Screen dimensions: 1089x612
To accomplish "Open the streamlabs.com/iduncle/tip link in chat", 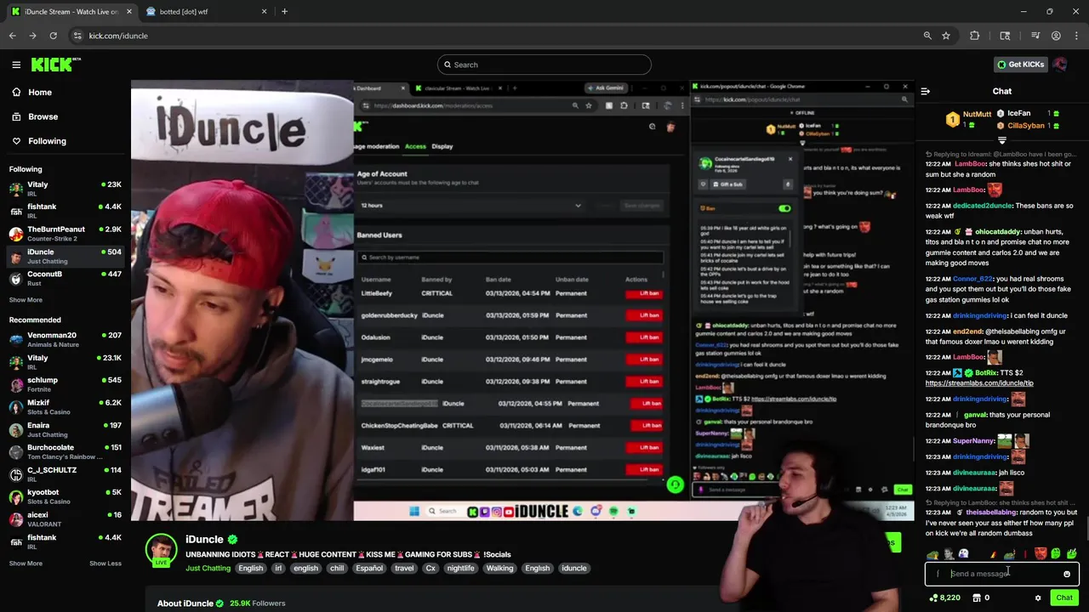I will click(979, 383).
